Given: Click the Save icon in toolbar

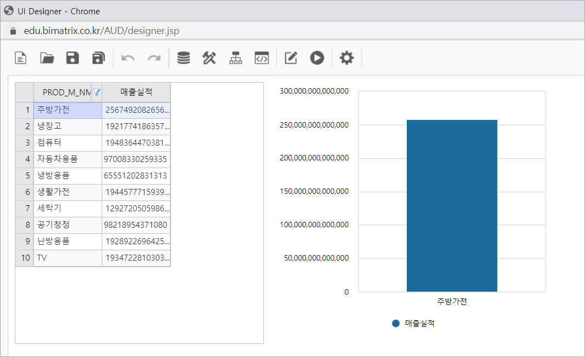Looking at the screenshot, I should (72, 58).
